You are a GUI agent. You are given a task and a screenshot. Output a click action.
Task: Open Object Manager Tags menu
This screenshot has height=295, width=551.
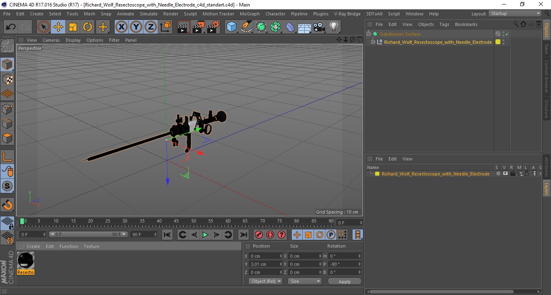point(444,24)
